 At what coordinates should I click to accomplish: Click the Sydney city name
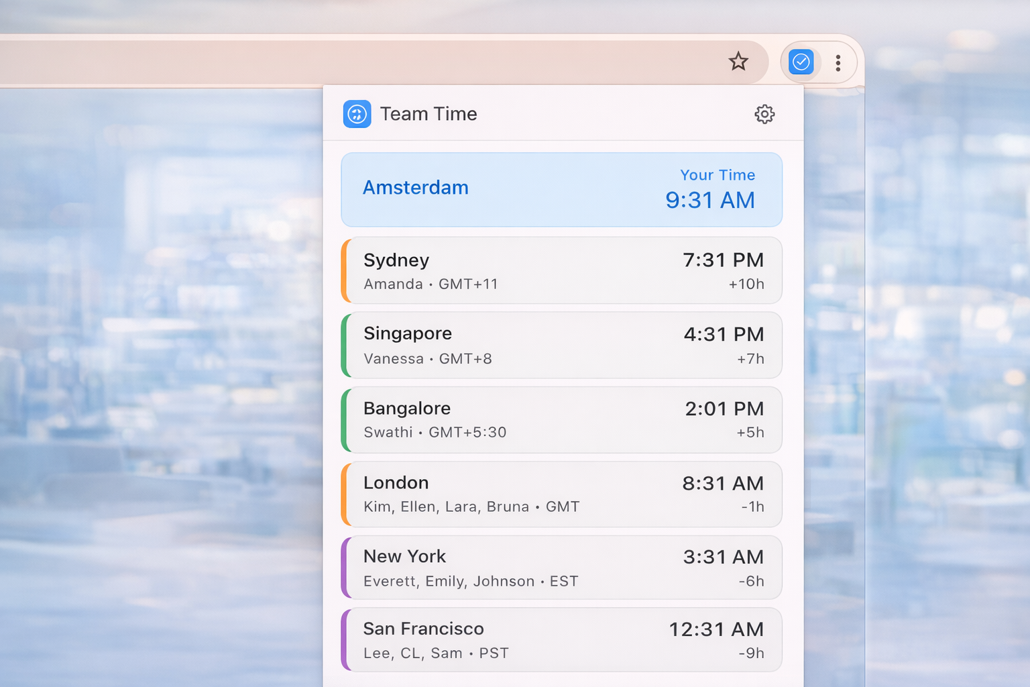pyautogui.click(x=396, y=260)
